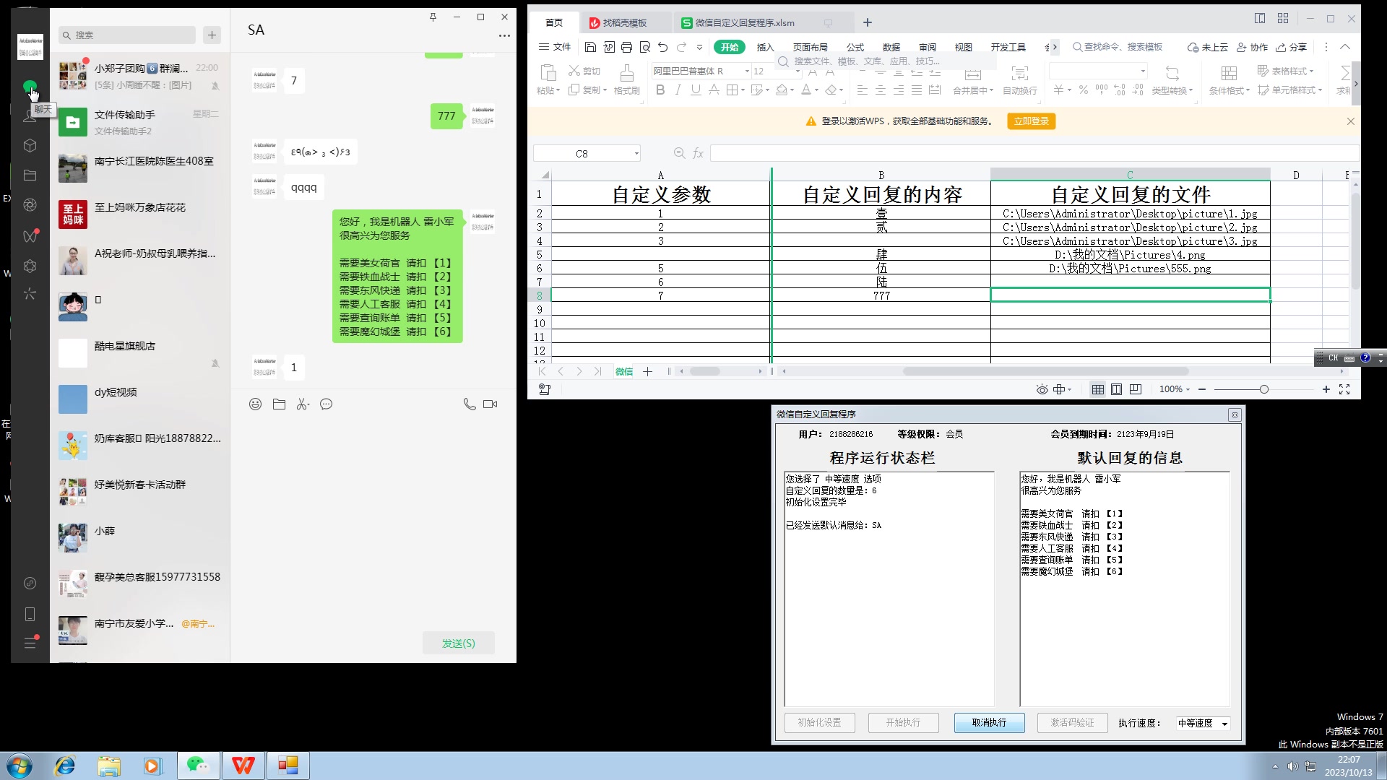The height and width of the screenshot is (780, 1387).
Task: Open 文件传输助手 conversation in chat list
Action: point(140,122)
